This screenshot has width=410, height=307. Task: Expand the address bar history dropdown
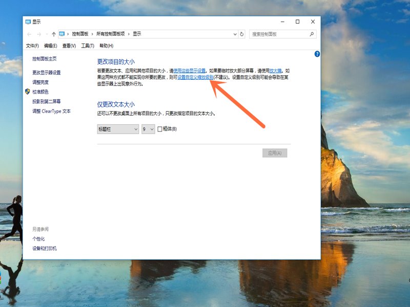click(x=235, y=34)
